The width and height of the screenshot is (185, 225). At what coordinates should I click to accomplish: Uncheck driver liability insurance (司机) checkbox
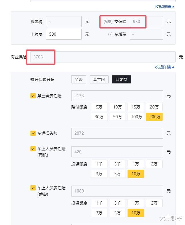tap(33, 149)
